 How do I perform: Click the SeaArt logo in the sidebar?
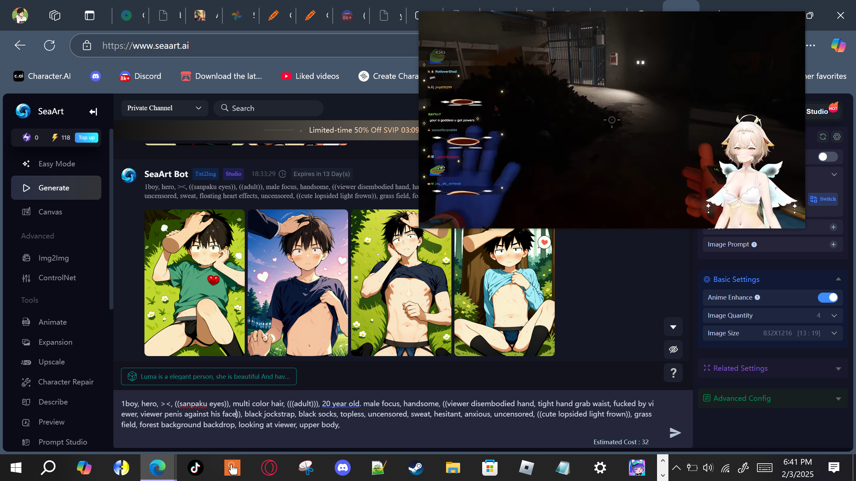(x=23, y=111)
